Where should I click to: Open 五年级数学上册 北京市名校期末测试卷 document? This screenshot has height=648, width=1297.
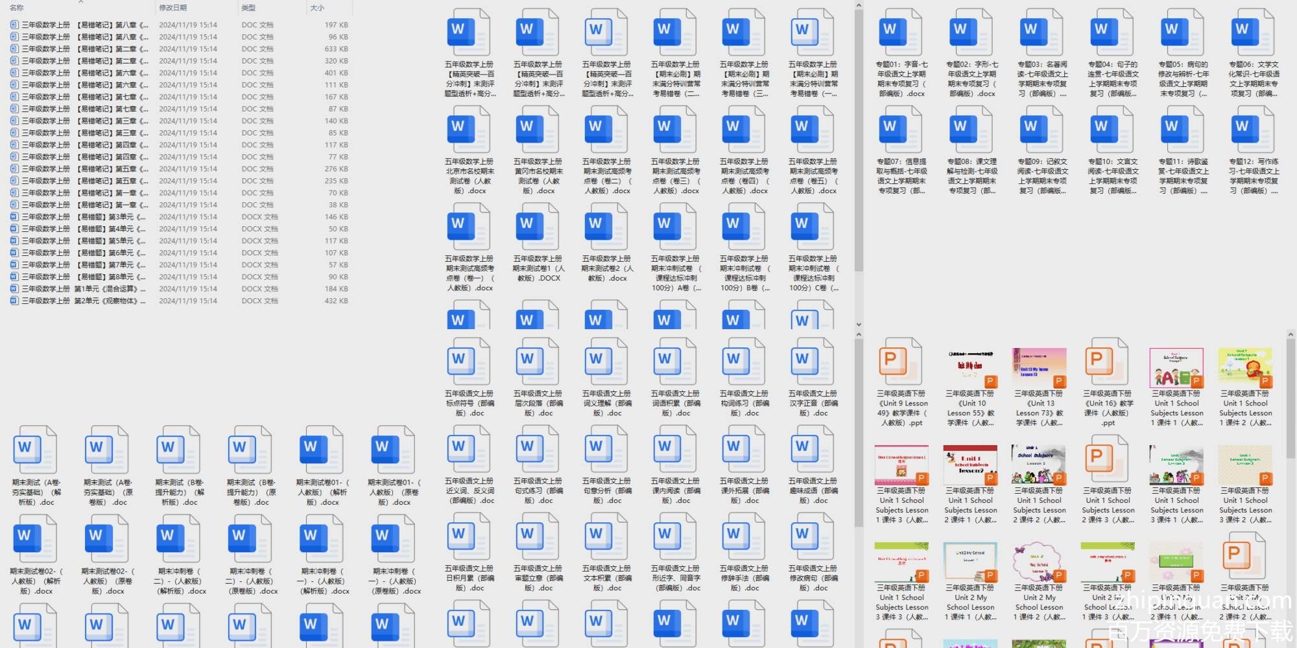469,131
